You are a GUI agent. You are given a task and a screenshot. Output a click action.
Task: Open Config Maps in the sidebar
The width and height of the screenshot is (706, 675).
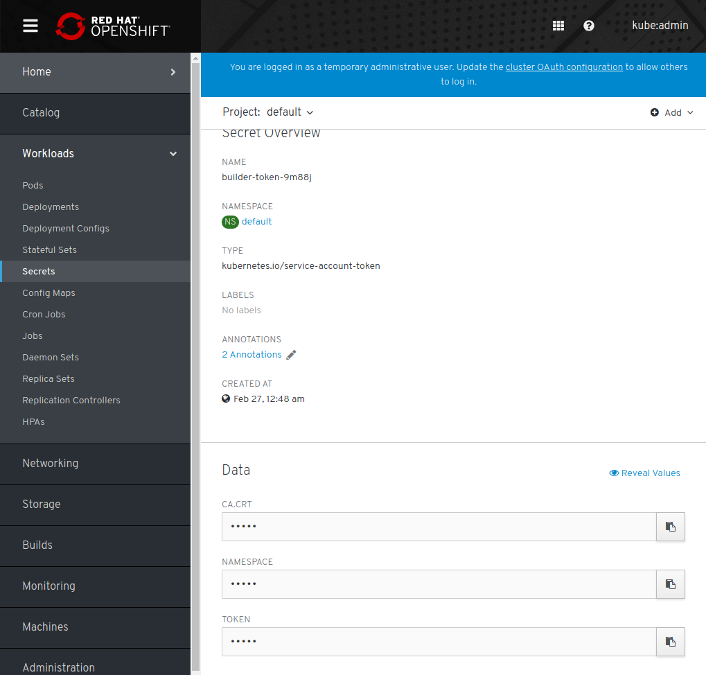pos(48,293)
